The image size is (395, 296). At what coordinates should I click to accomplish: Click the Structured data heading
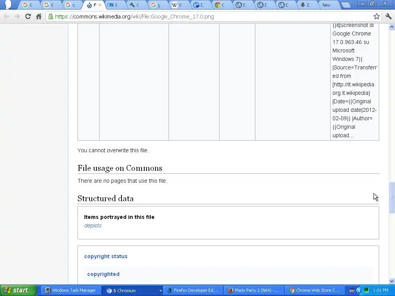106,198
